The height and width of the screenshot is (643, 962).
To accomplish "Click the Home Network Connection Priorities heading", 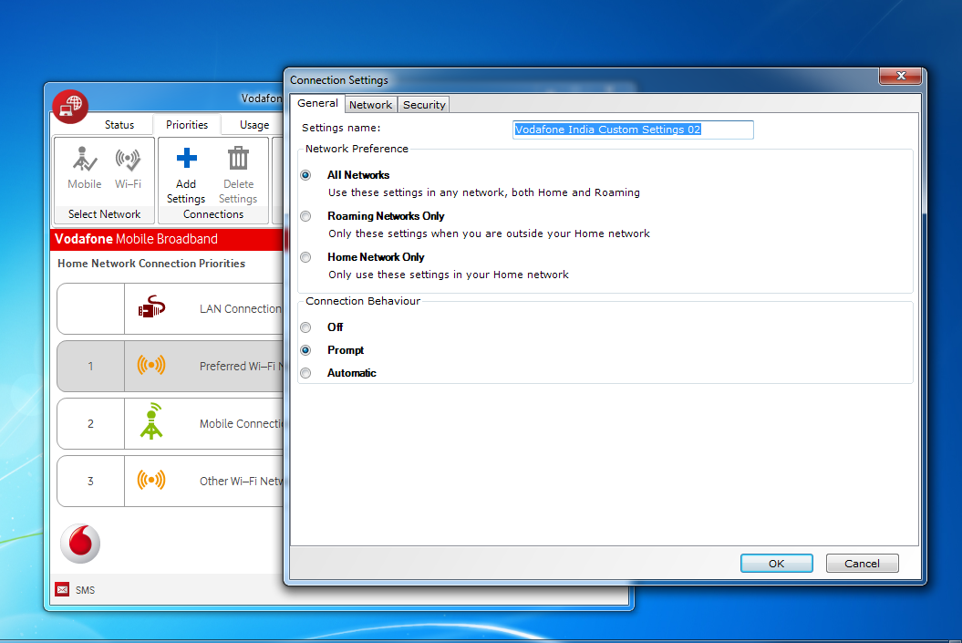I will point(151,264).
